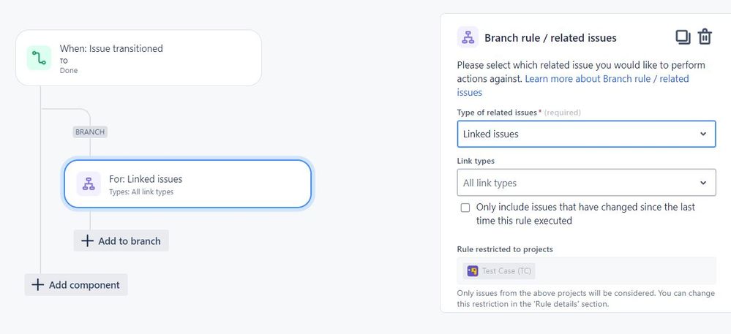The width and height of the screenshot is (731, 334).
Task: Click the chevron in Linked issues selector
Action: click(x=703, y=134)
